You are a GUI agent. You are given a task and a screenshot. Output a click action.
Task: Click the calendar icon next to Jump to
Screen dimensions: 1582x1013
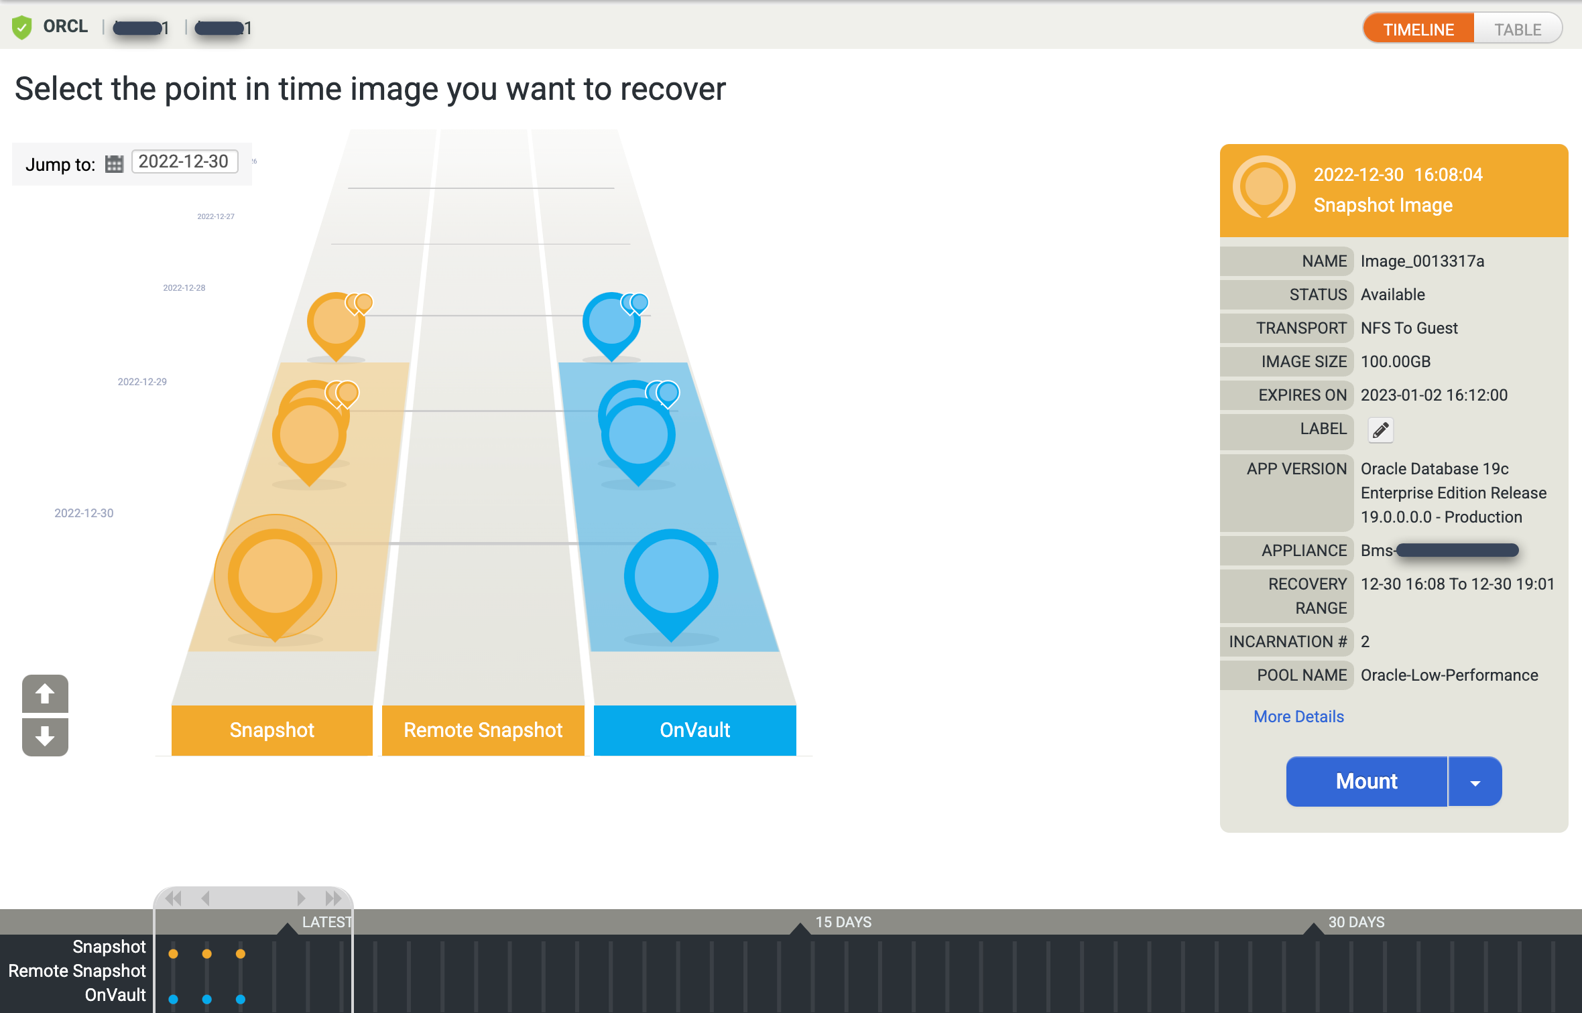tap(115, 163)
